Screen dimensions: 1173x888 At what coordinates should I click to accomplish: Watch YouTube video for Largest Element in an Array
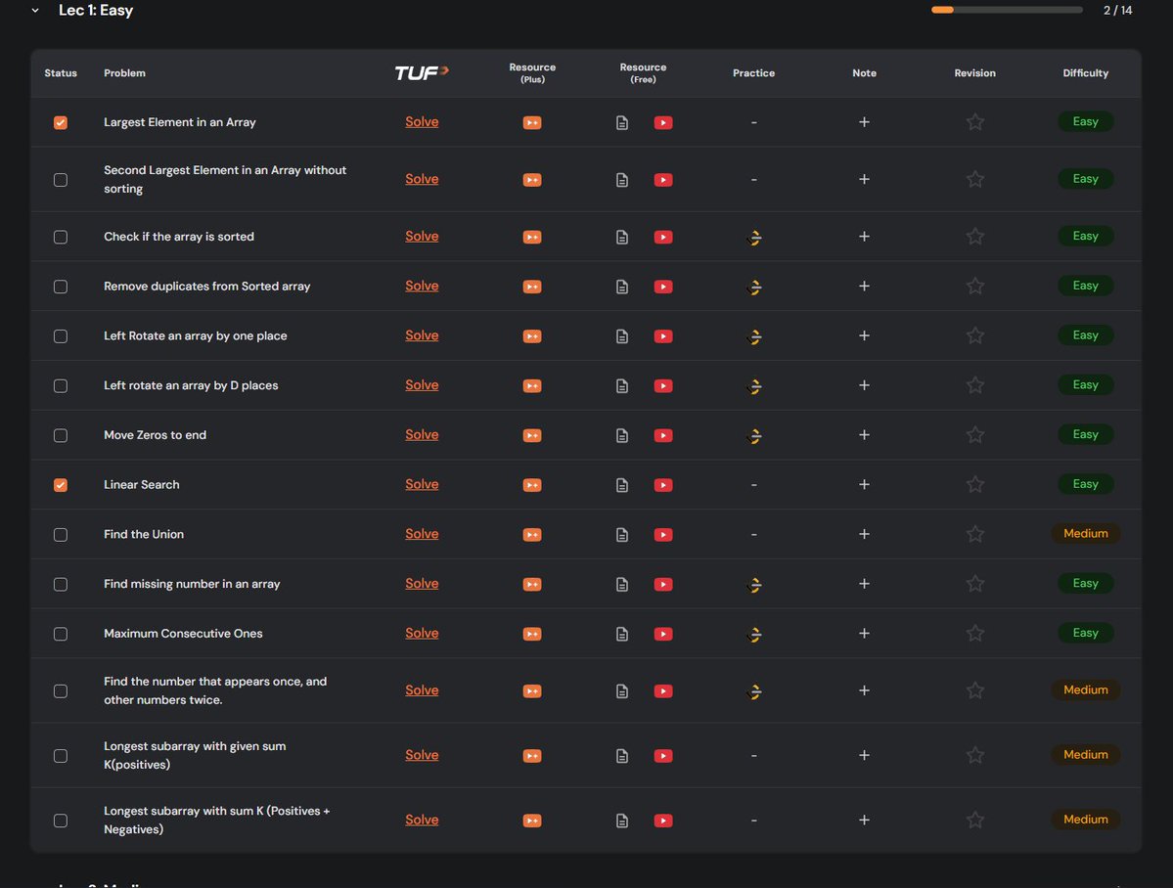tap(662, 122)
